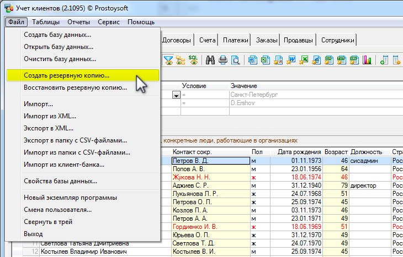The width and height of the screenshot is (403, 257).
Task: Click the binoculars search icon
Action: pyautogui.click(x=210, y=60)
